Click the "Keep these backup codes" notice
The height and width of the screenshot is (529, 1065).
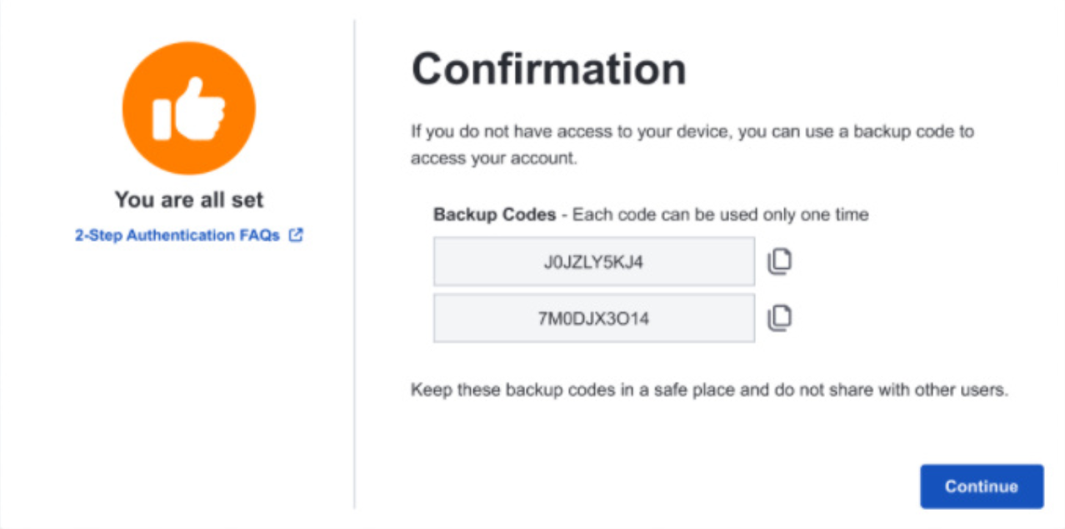[710, 390]
